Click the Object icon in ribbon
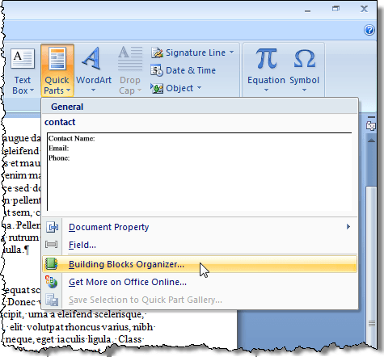 point(157,88)
